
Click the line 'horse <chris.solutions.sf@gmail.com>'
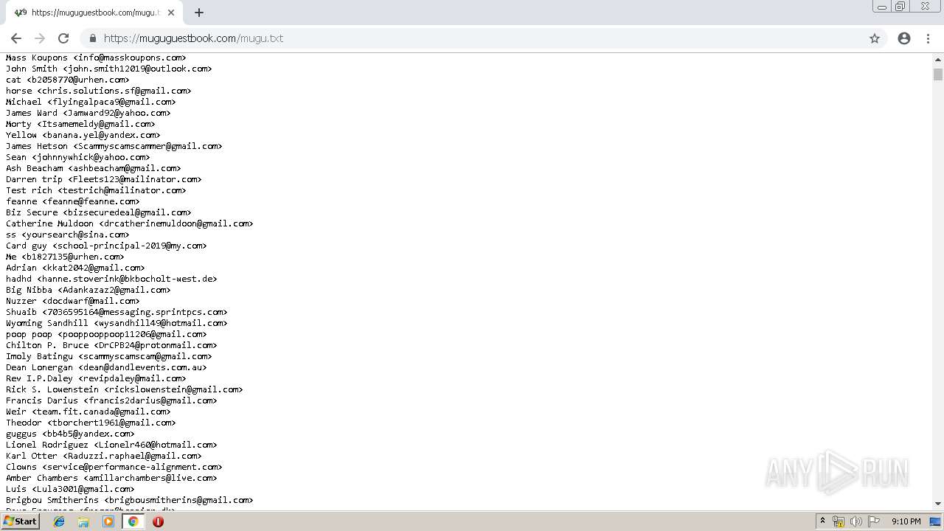99,91
